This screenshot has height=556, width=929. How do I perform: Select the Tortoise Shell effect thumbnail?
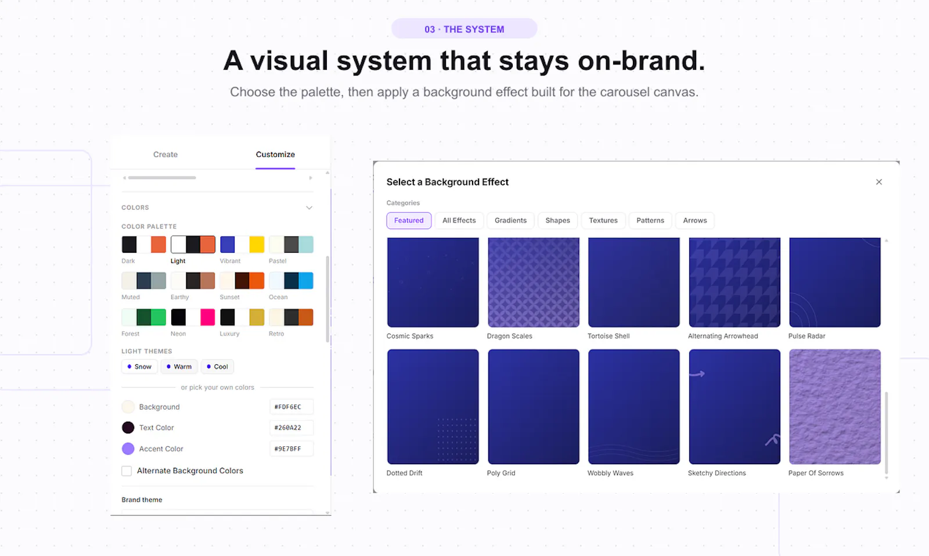634,282
